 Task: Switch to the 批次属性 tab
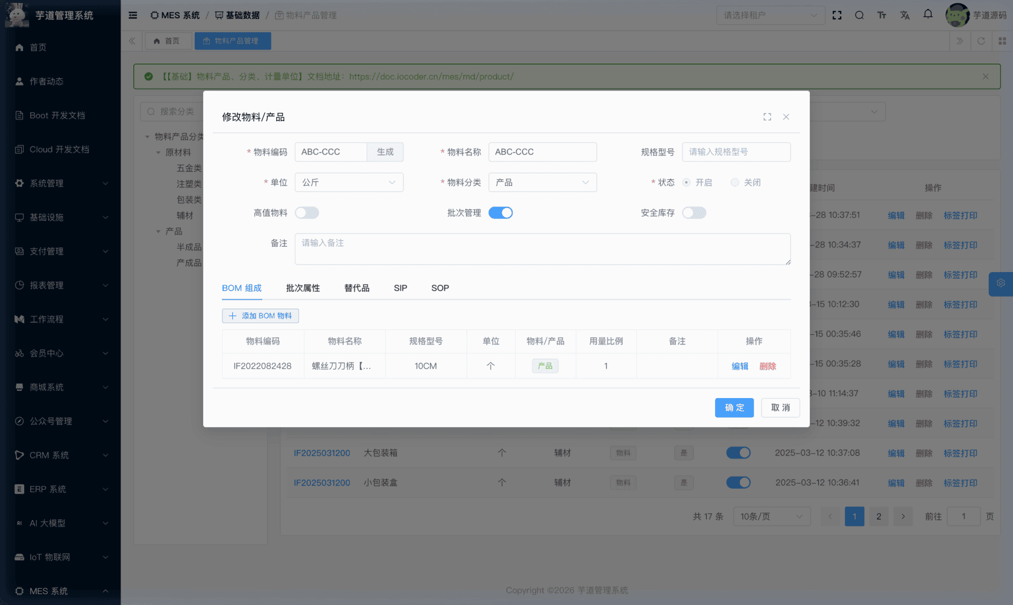click(x=303, y=288)
